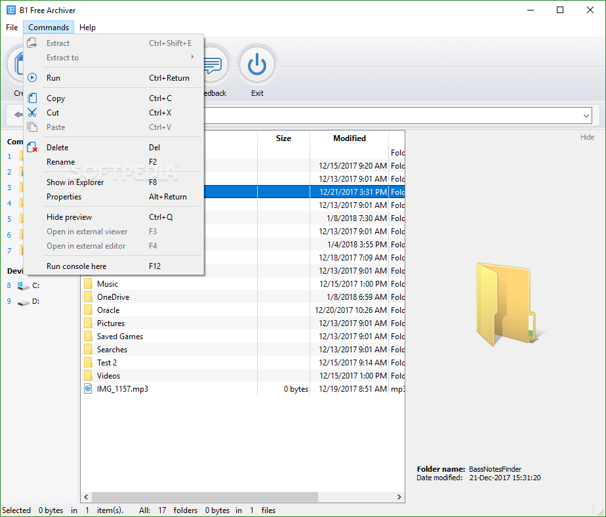
Task: Click the Saved Games folder icon
Action: pyautogui.click(x=88, y=337)
